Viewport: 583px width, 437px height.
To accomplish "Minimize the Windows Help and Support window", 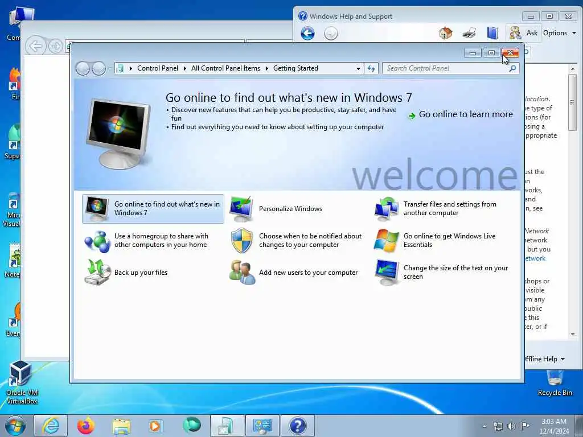I will pos(531,17).
